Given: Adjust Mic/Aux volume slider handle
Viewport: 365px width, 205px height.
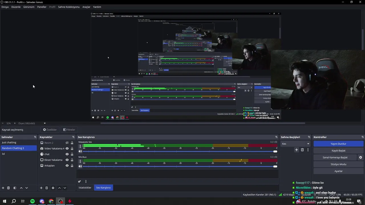Looking at the screenshot, I should pyautogui.click(x=275, y=166).
